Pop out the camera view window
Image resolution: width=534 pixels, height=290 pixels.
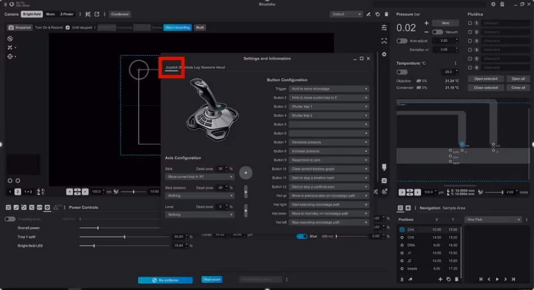pyautogui.click(x=97, y=14)
